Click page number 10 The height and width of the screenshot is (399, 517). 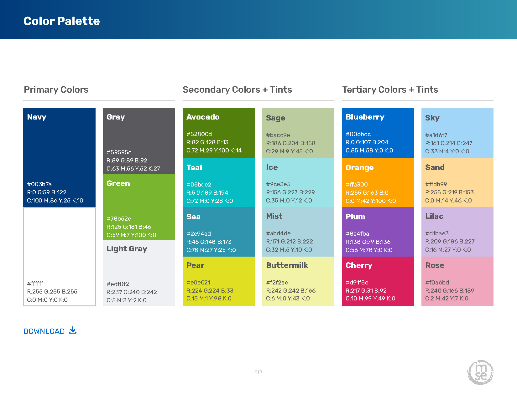(258, 372)
